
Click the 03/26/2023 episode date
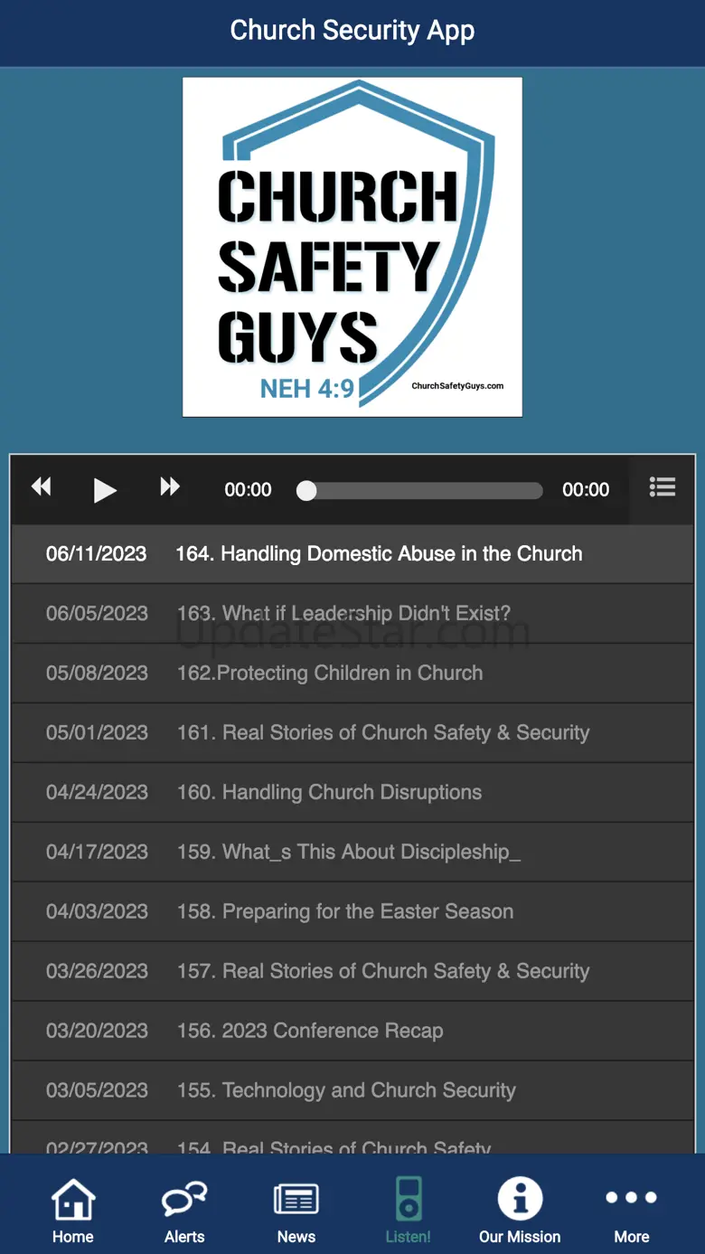(97, 971)
